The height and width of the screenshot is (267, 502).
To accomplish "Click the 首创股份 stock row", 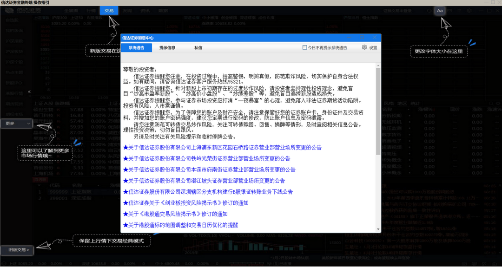I will pyautogui.click(x=77, y=168).
